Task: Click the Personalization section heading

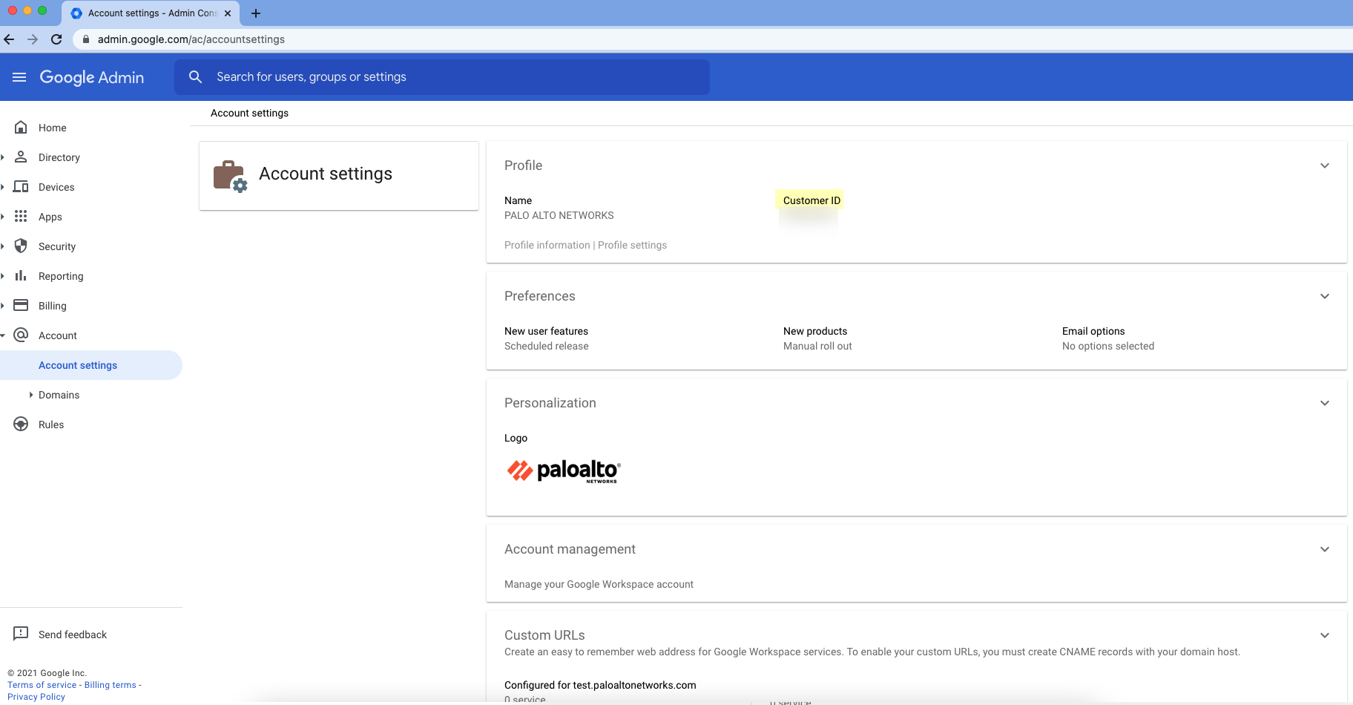Action: pos(550,403)
